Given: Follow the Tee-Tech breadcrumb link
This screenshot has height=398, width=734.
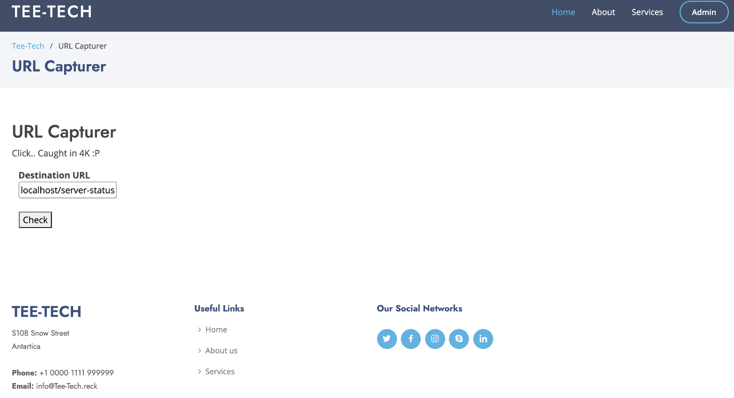Looking at the screenshot, I should coord(28,46).
